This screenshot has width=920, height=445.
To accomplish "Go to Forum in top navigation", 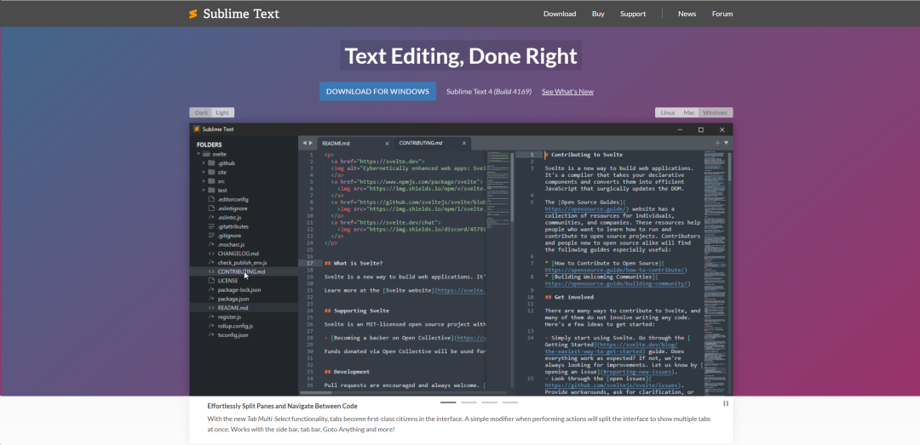I will coord(722,14).
